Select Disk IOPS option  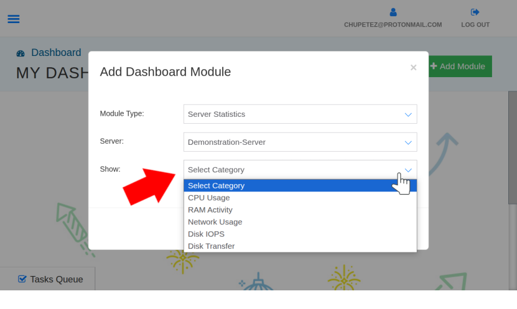click(206, 234)
